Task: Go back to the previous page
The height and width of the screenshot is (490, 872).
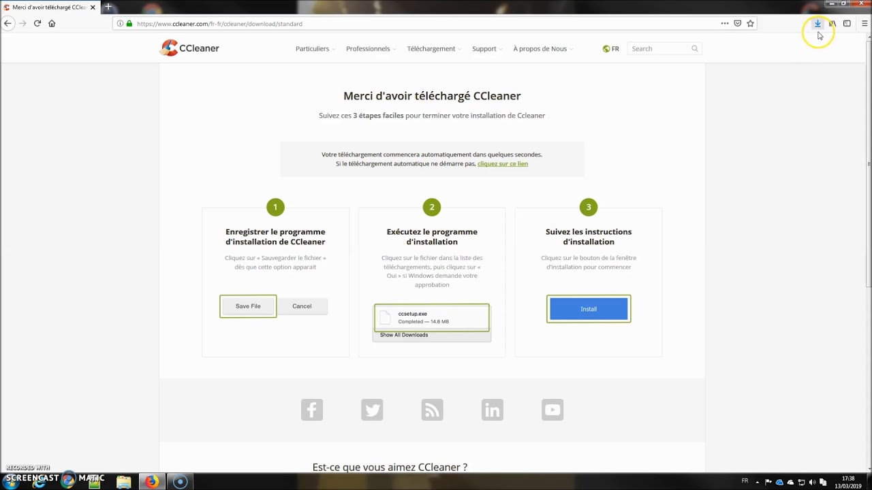Action: tap(7, 23)
